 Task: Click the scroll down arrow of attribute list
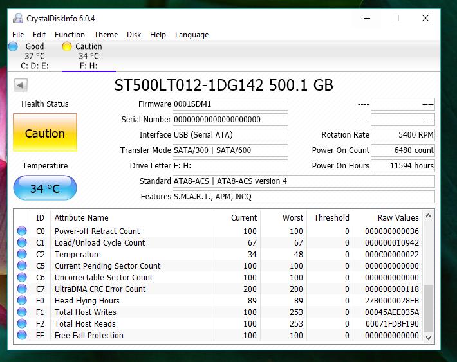[x=428, y=338]
